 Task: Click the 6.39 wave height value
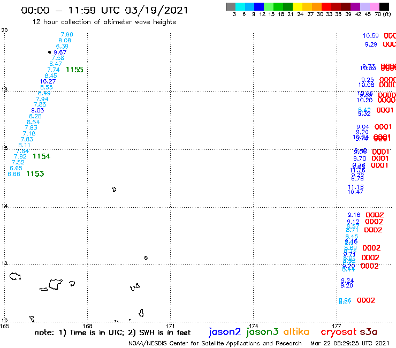(62, 47)
